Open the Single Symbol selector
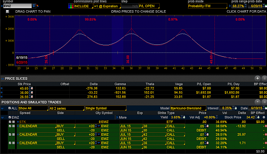The height and width of the screenshot is (154, 267). click(x=106, y=108)
